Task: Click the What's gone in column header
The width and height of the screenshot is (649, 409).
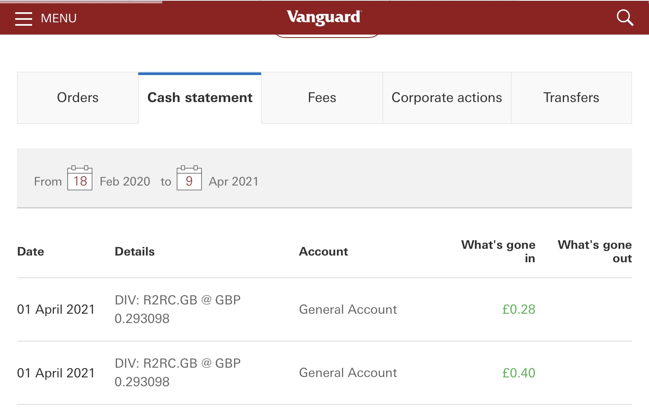Action: click(x=498, y=251)
